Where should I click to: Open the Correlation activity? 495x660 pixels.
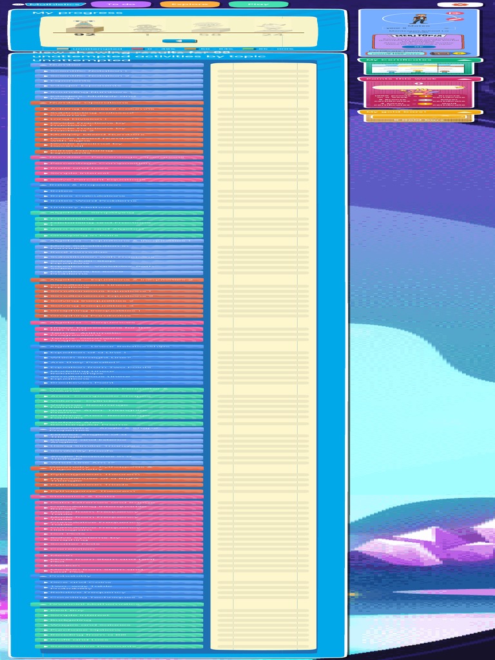click(x=119, y=549)
